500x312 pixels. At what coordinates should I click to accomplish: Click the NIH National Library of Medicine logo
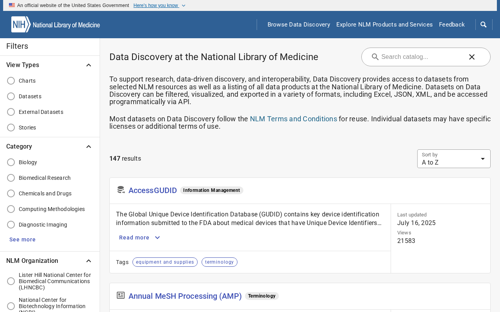tap(55, 25)
